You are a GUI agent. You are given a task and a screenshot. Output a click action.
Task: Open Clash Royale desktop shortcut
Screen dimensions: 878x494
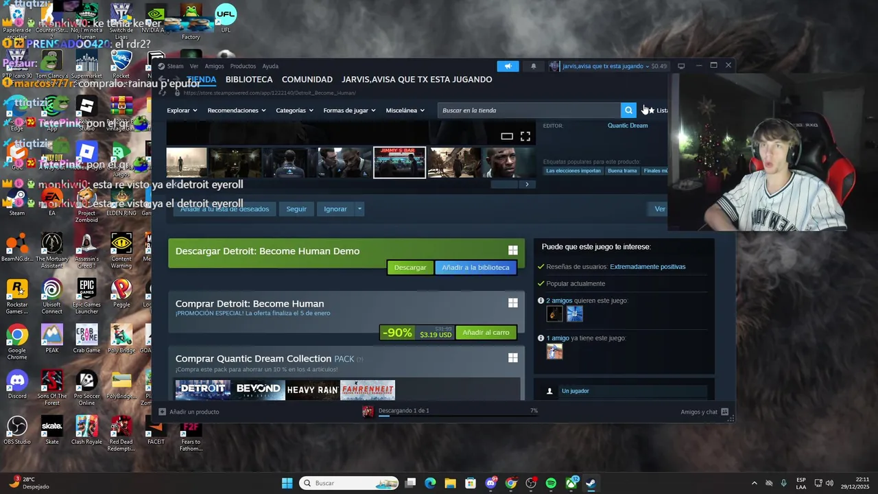(x=86, y=430)
